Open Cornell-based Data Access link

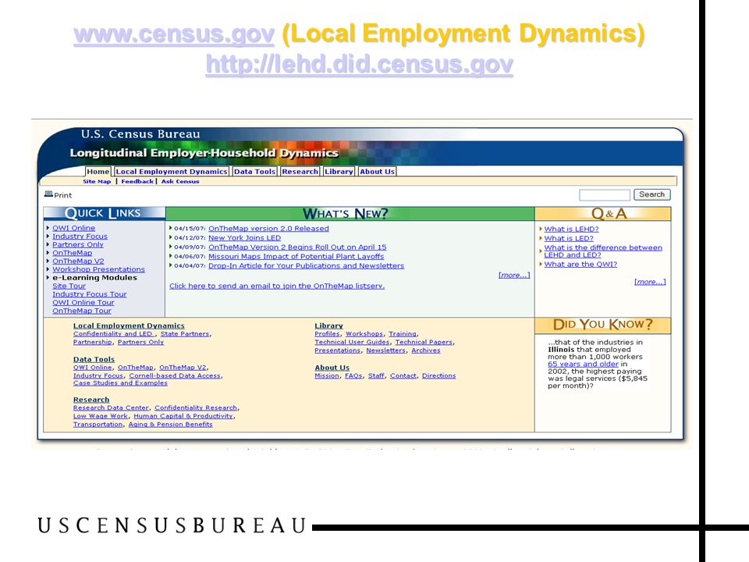click(175, 375)
